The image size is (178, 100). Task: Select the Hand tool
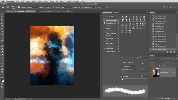tap(2, 69)
